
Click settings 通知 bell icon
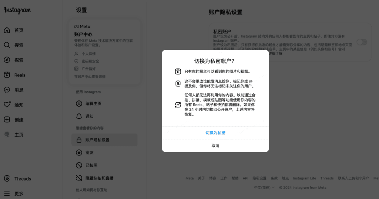coord(79,116)
